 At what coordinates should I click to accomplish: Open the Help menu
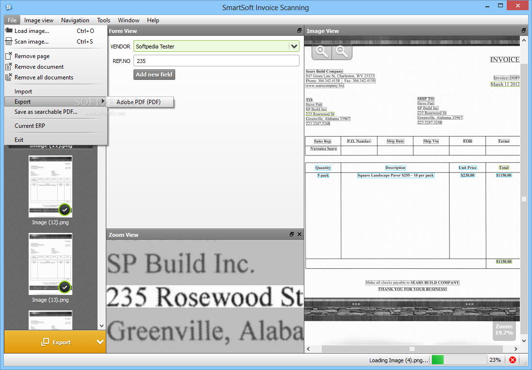coord(153,20)
